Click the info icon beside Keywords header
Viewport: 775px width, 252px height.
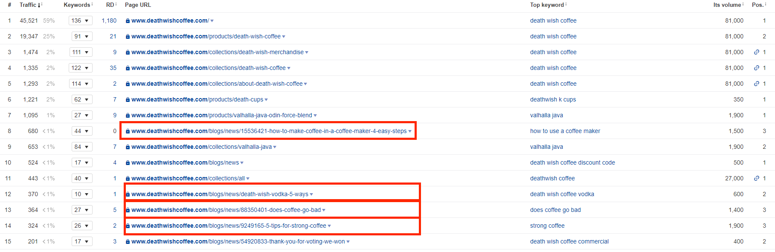(92, 4)
